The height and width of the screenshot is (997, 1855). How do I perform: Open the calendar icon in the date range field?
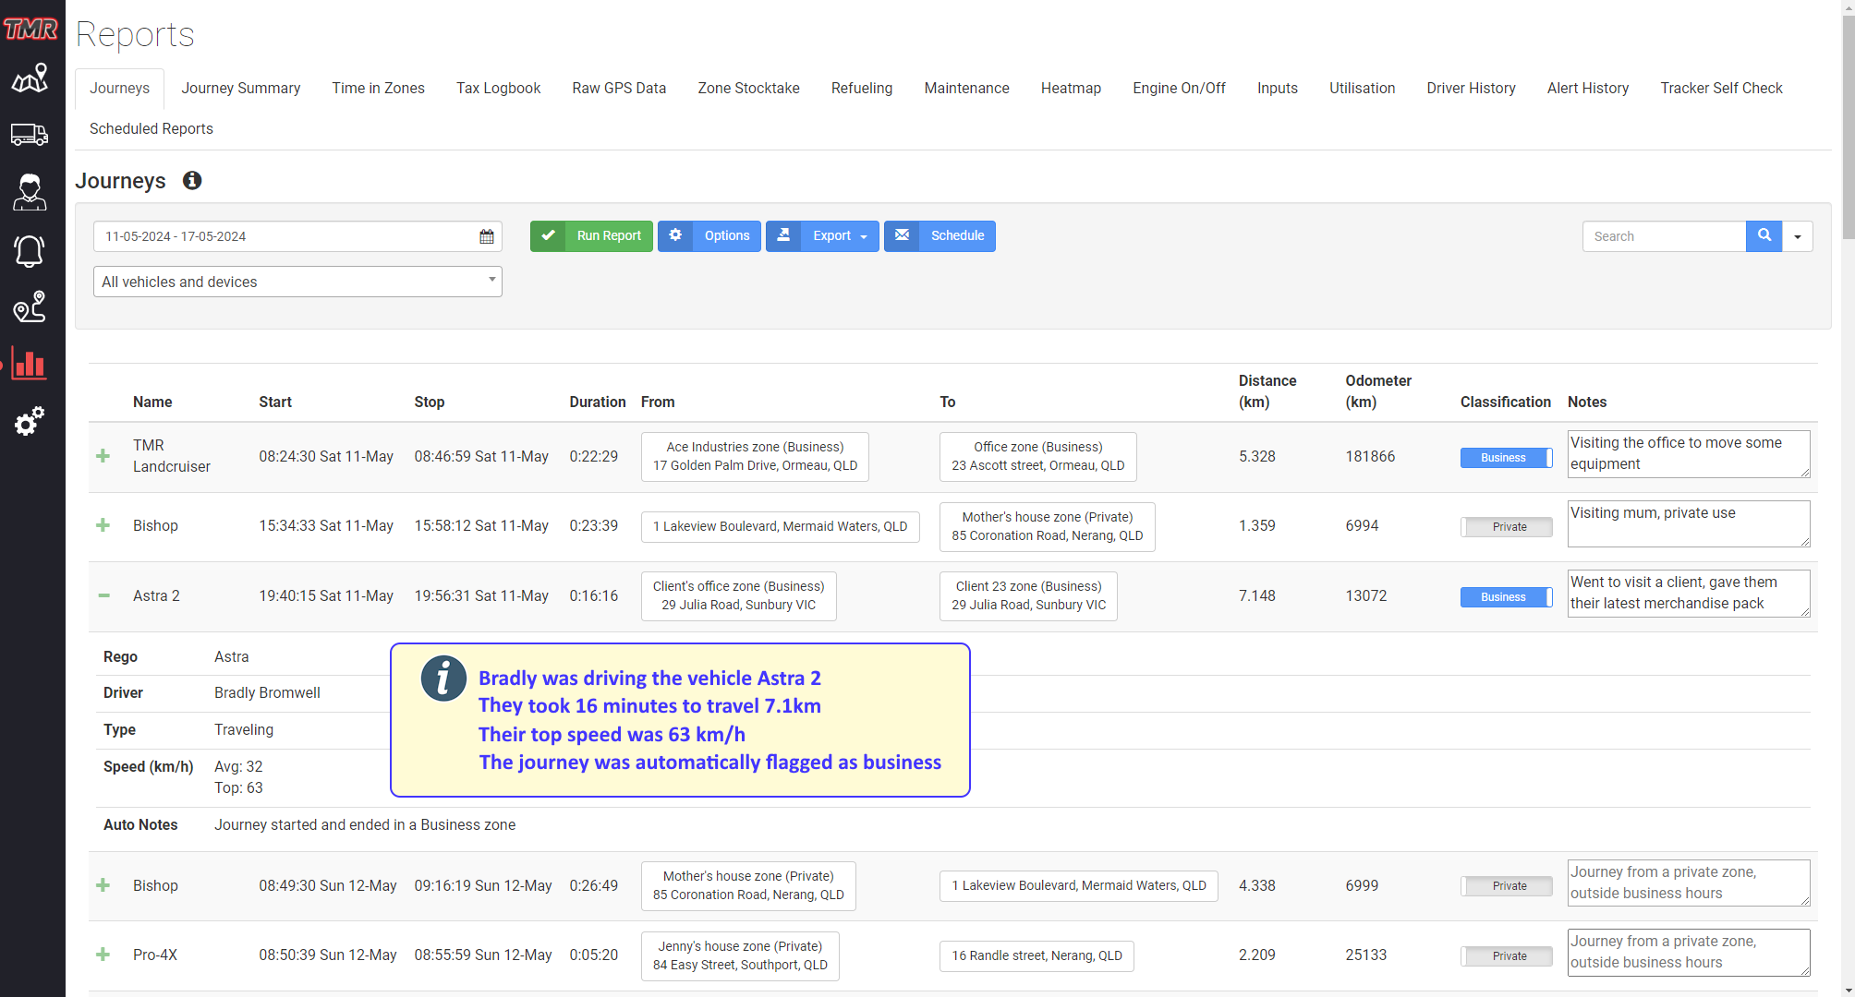(x=487, y=236)
